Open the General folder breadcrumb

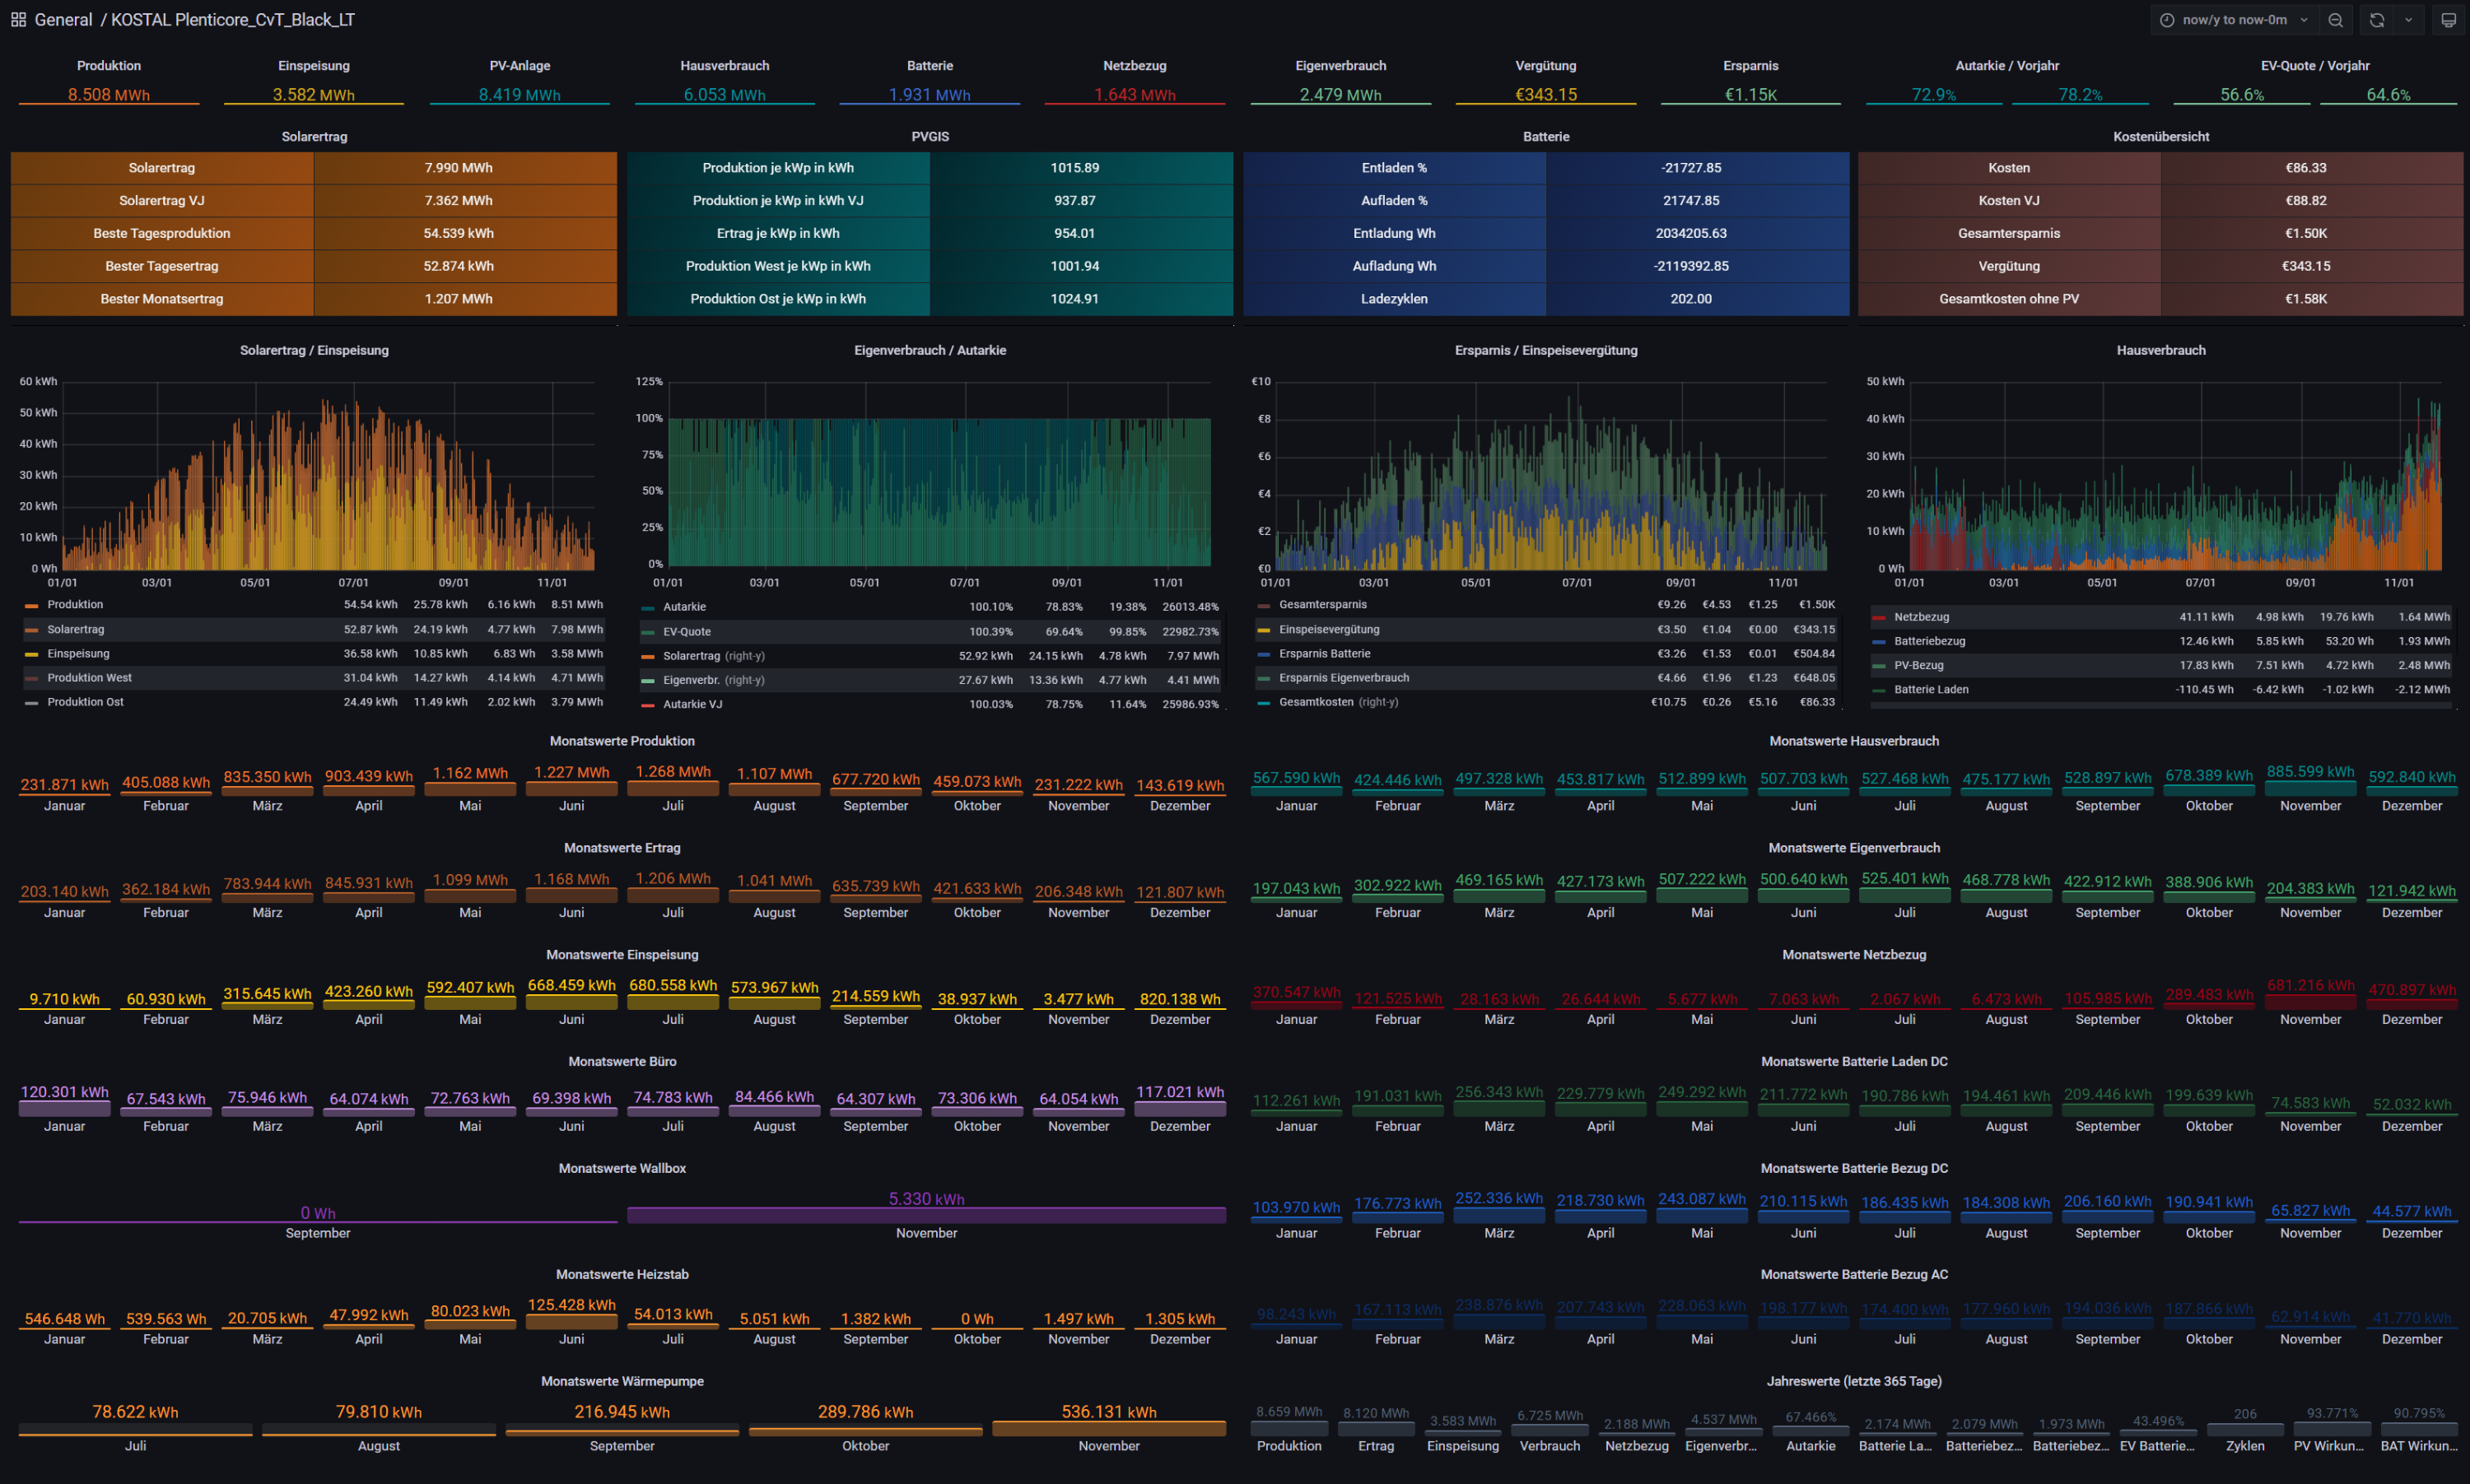[x=63, y=20]
